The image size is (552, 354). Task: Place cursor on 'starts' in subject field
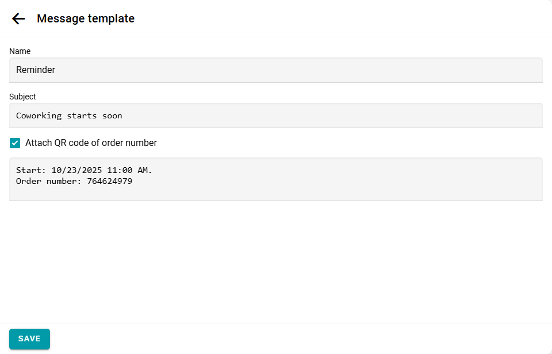[82, 116]
